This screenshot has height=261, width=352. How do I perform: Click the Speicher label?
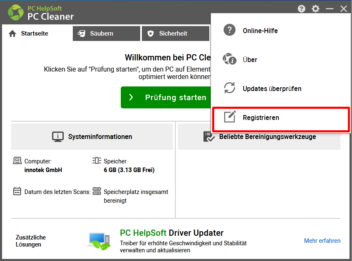[x=115, y=161]
